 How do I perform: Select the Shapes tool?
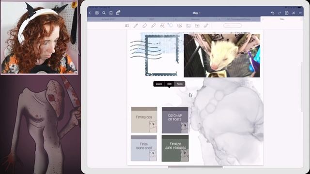click(162, 26)
